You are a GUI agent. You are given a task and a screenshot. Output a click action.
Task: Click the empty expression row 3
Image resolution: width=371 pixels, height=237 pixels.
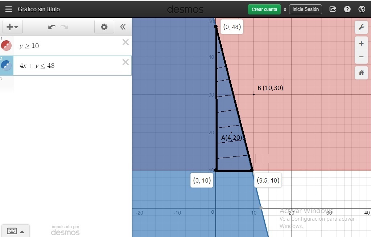[73, 84]
